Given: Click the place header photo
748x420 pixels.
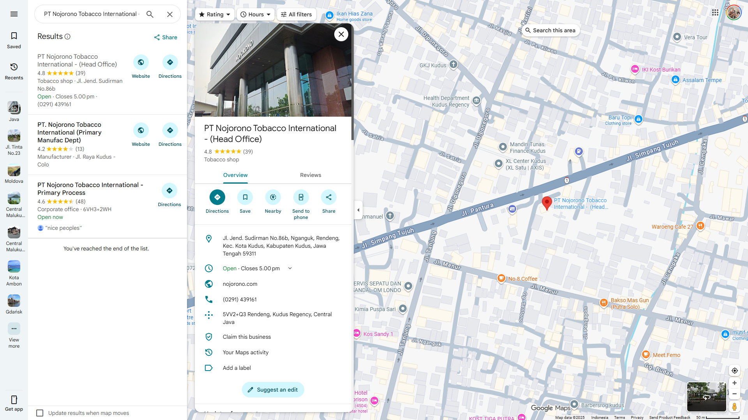Looking at the screenshot, I should pos(273,70).
